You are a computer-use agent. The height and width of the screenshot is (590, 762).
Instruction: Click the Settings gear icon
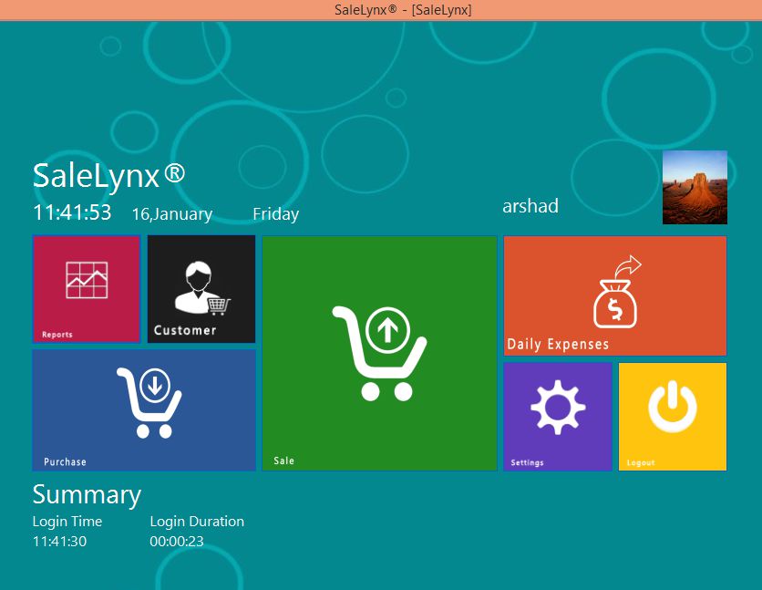pyautogui.click(x=557, y=408)
